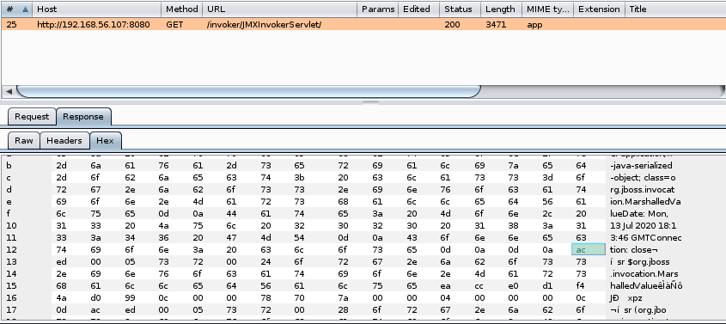This screenshot has width=726, height=324.
Task: Click hex byte 3d in row c
Action: (548, 178)
